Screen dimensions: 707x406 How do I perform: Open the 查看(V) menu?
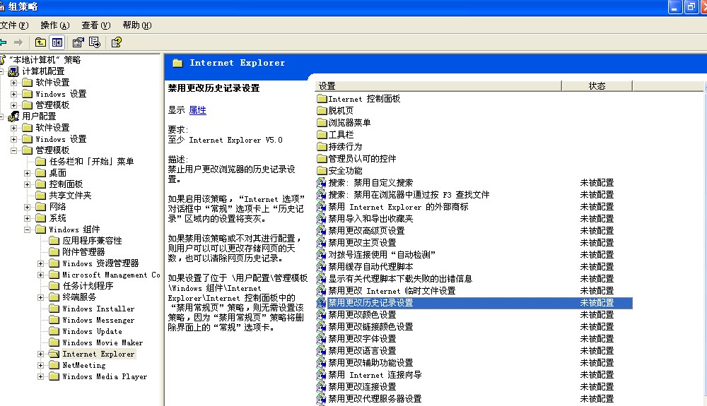click(x=96, y=25)
